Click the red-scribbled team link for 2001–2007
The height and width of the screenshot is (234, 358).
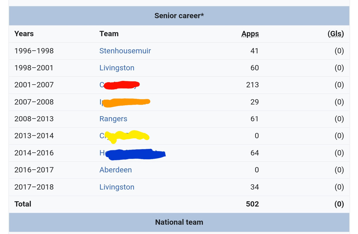pyautogui.click(x=121, y=85)
